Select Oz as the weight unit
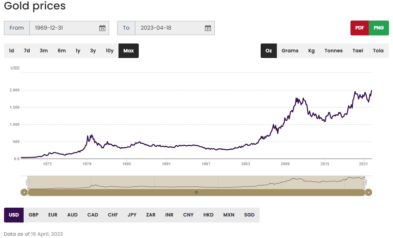Viewport: 393px width, 238px height. 268,51
